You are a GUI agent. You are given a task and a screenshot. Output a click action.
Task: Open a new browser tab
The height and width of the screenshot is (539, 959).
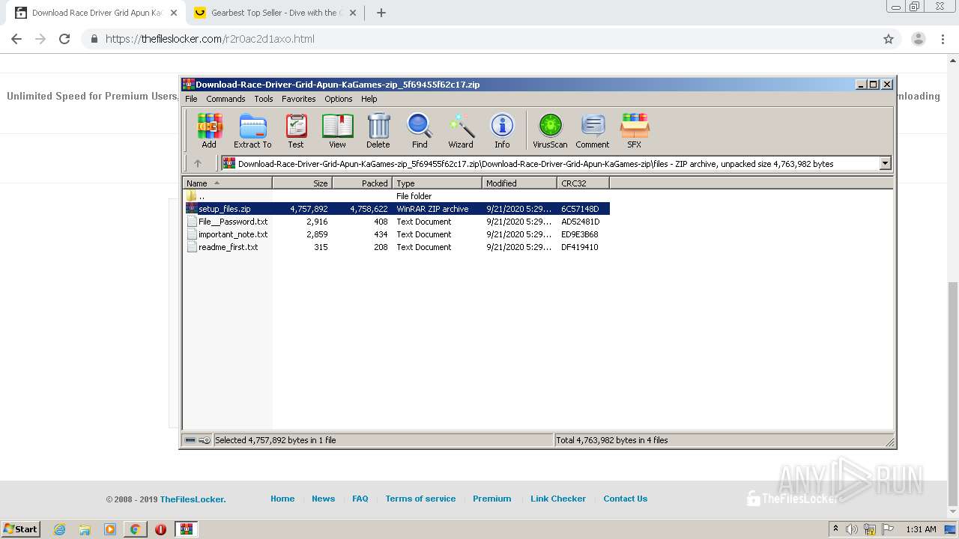point(381,13)
